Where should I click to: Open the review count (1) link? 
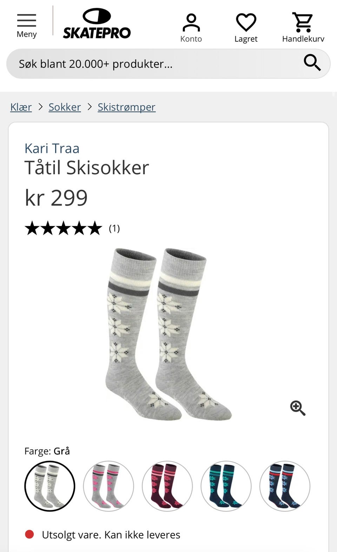[114, 228]
